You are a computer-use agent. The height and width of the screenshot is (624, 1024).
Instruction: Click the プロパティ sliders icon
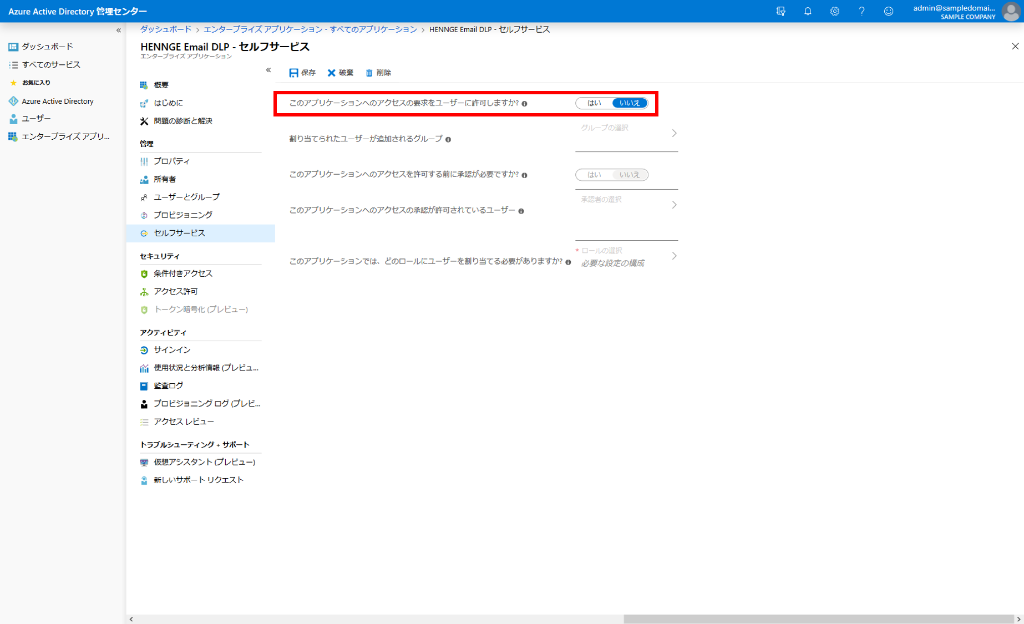pyautogui.click(x=144, y=161)
